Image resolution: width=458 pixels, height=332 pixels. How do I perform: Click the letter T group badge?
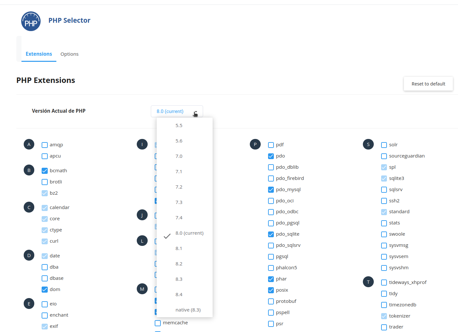click(x=368, y=282)
